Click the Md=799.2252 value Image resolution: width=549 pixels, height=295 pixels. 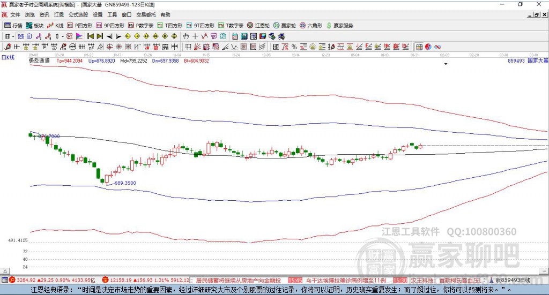[x=133, y=60]
